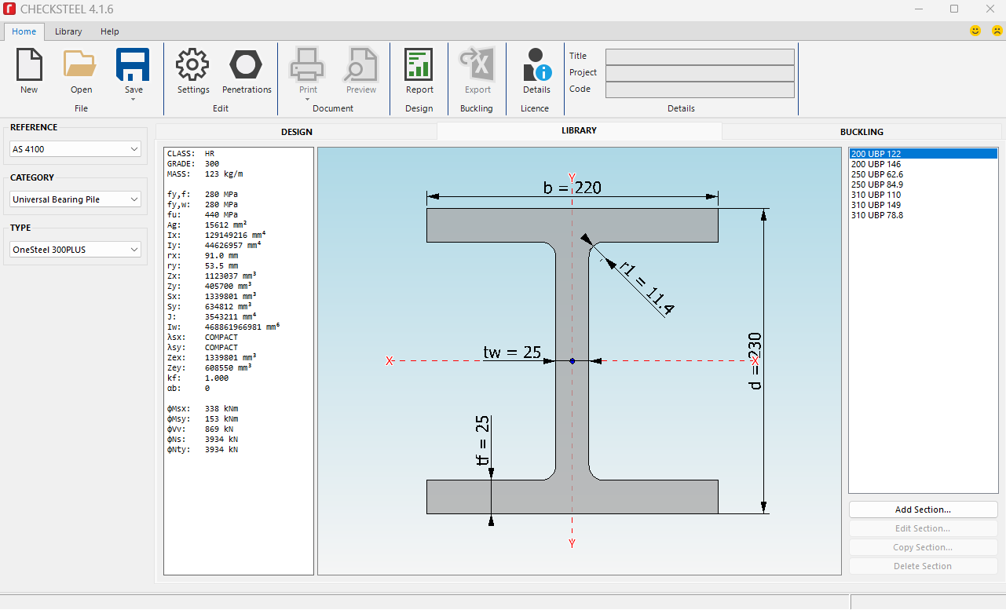The image size is (1006, 610).
Task: Click the blue centroid point on the section
Action: click(x=573, y=360)
